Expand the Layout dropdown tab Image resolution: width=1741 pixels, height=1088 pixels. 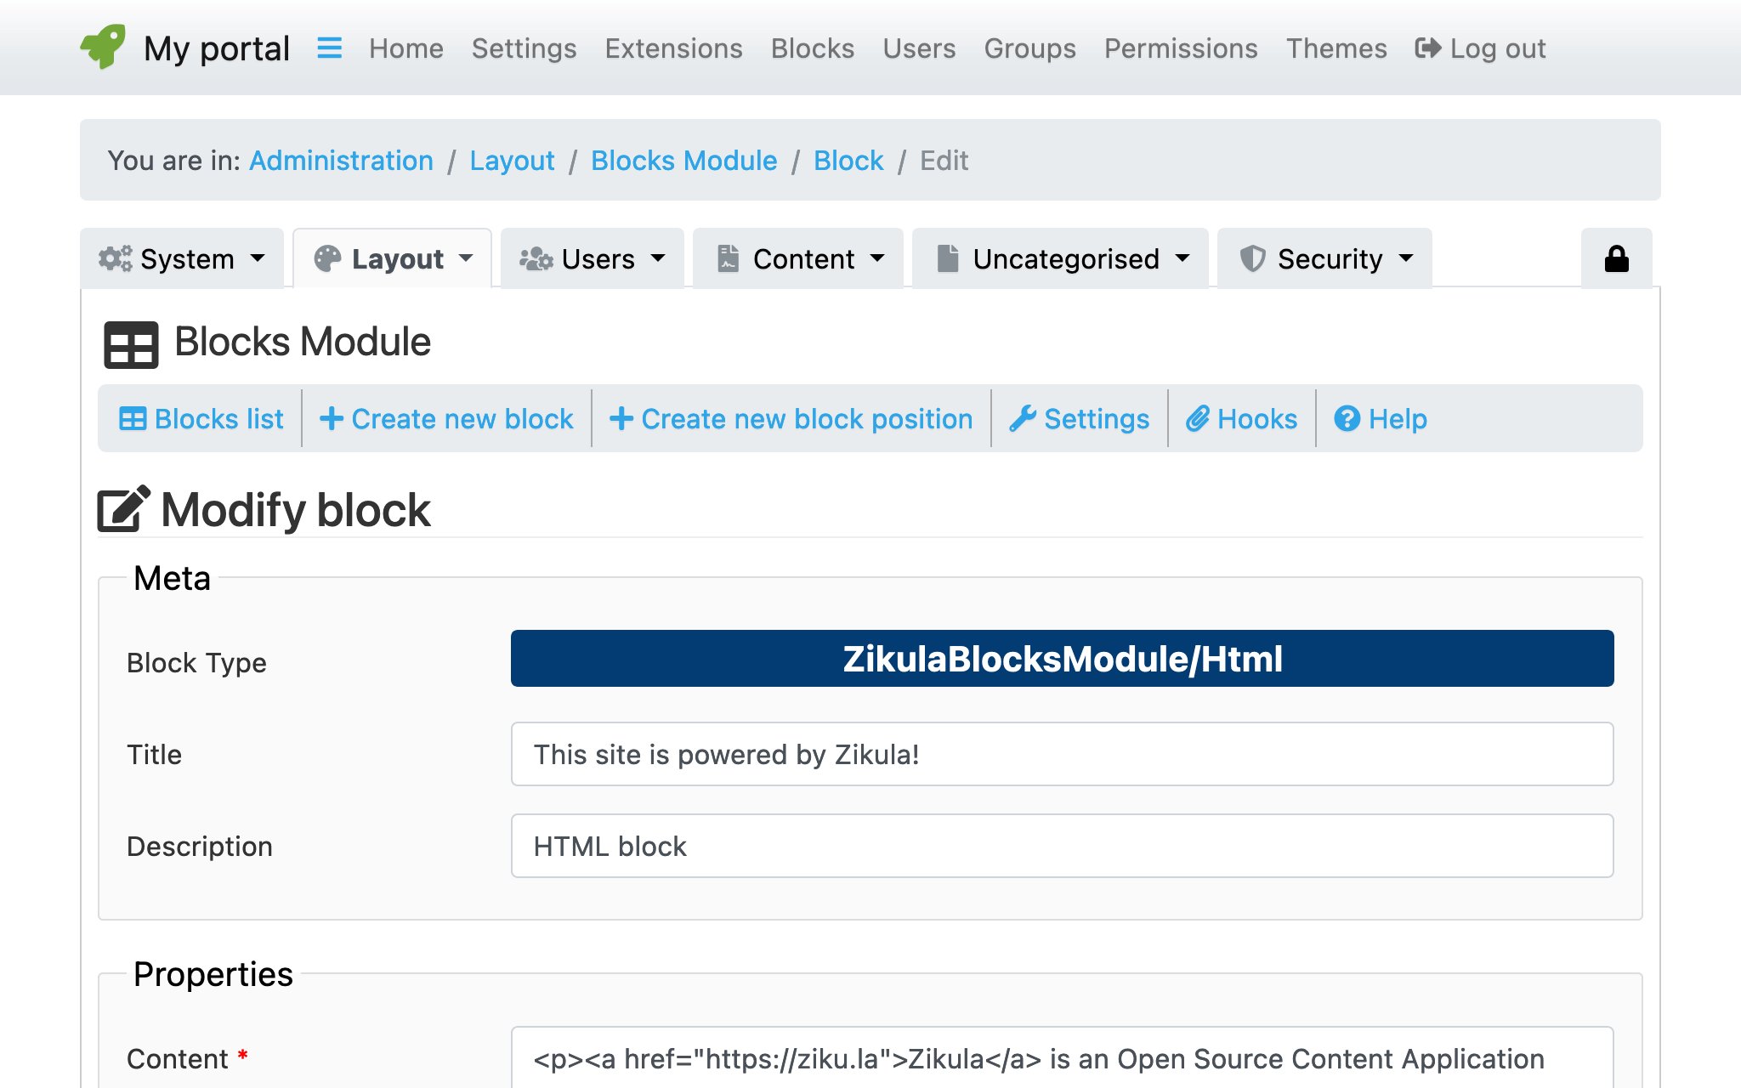click(393, 258)
